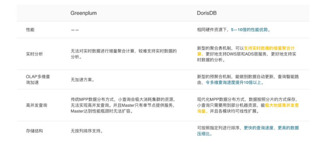The image size is (323, 150).
Task: Click highlighted text 5—10倍的性能优势
Action: click(x=251, y=30)
